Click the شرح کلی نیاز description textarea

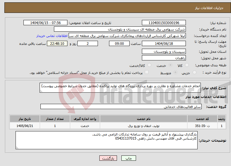tap(120, 88)
